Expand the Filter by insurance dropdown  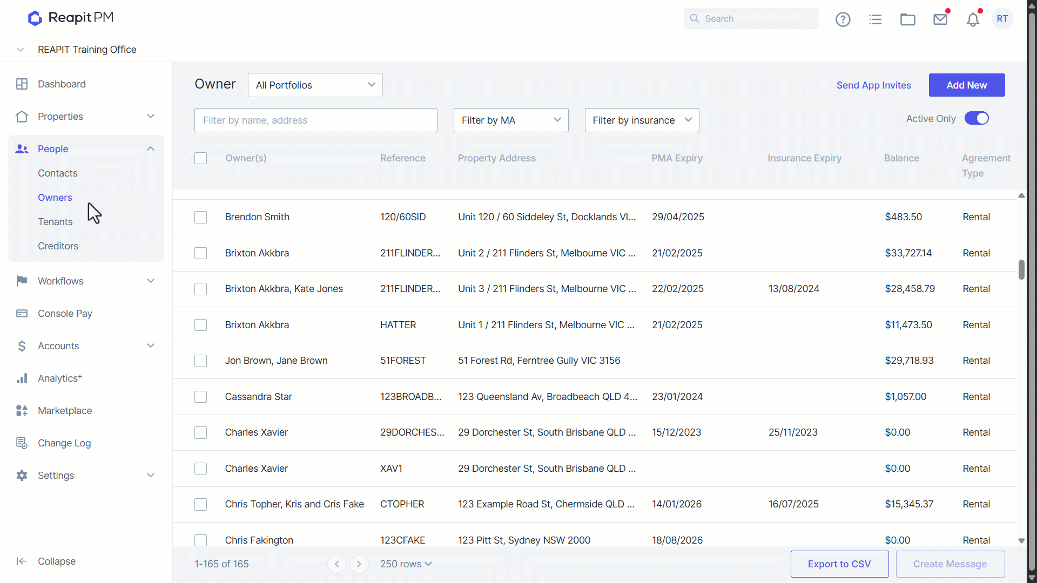[642, 120]
